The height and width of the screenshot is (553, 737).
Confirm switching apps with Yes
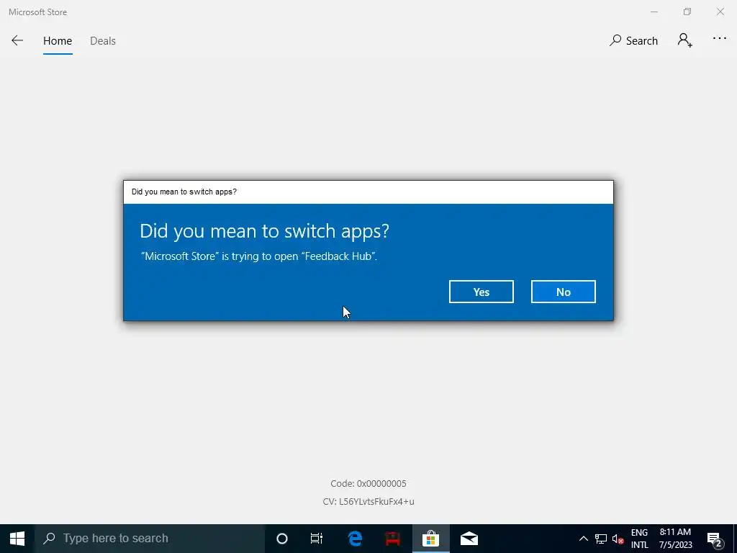point(481,292)
